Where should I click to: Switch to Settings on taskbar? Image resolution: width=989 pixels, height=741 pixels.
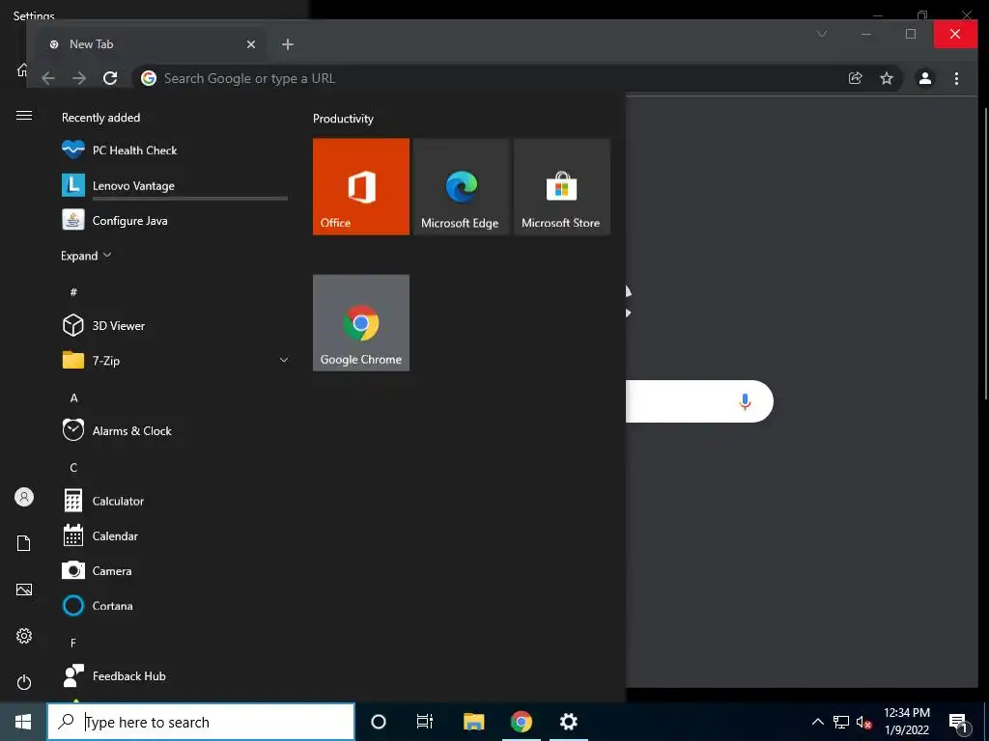point(568,722)
